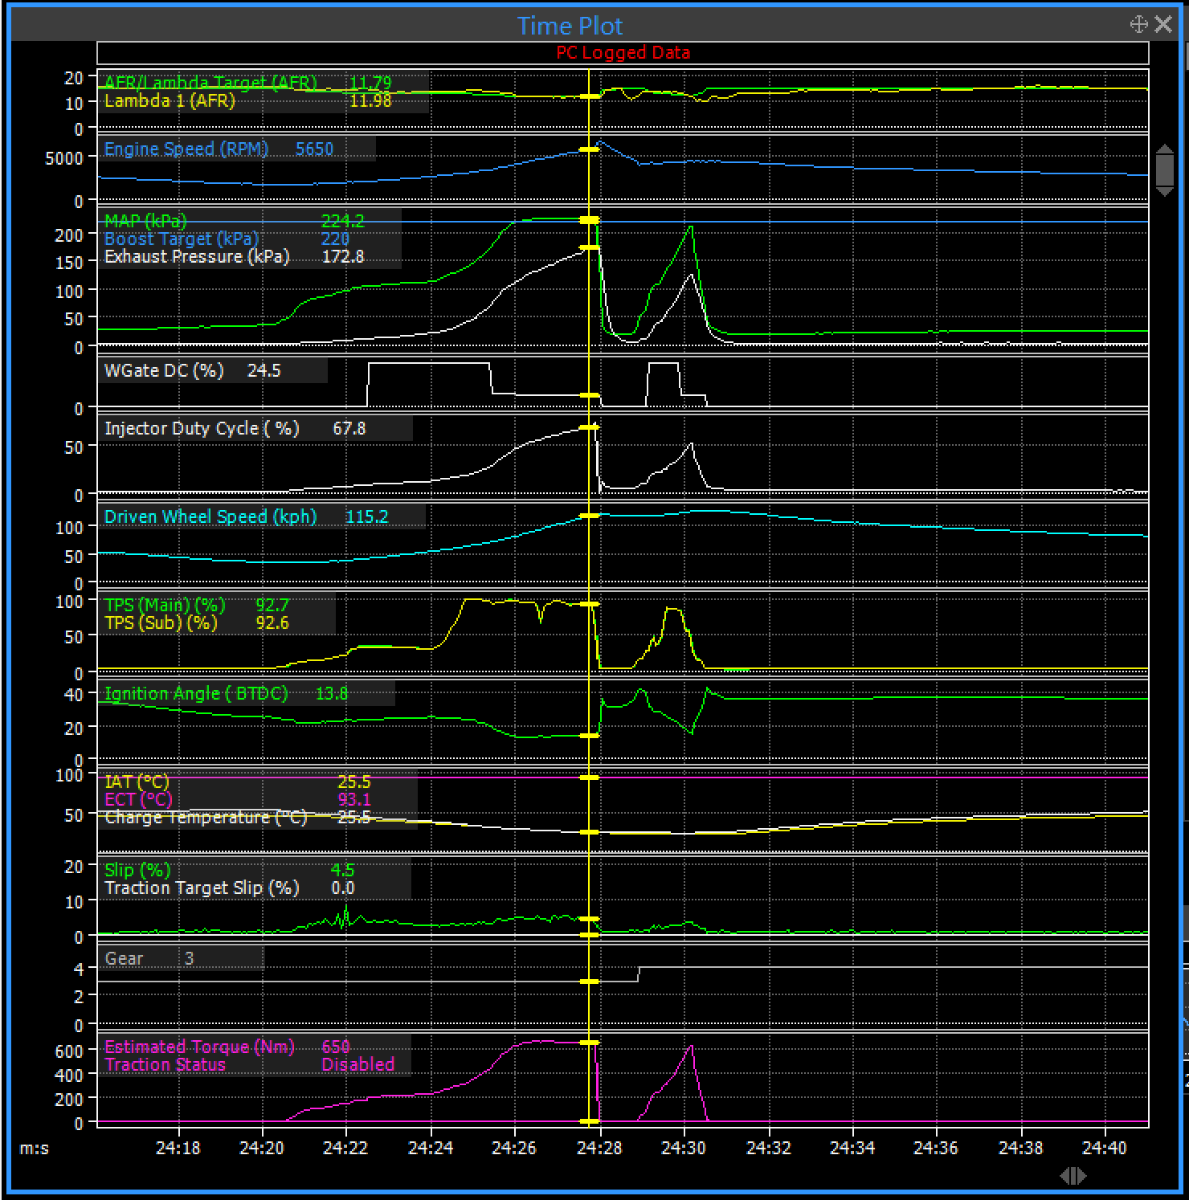Click the 24:34 time axis label
Viewport: 1189px width, 1200px height.
(x=852, y=1148)
